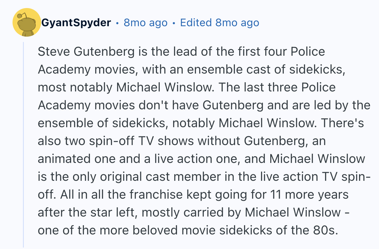This screenshot has width=379, height=249.
Task: Click the "8mo ago" comment timestamp
Action: pyautogui.click(x=145, y=23)
